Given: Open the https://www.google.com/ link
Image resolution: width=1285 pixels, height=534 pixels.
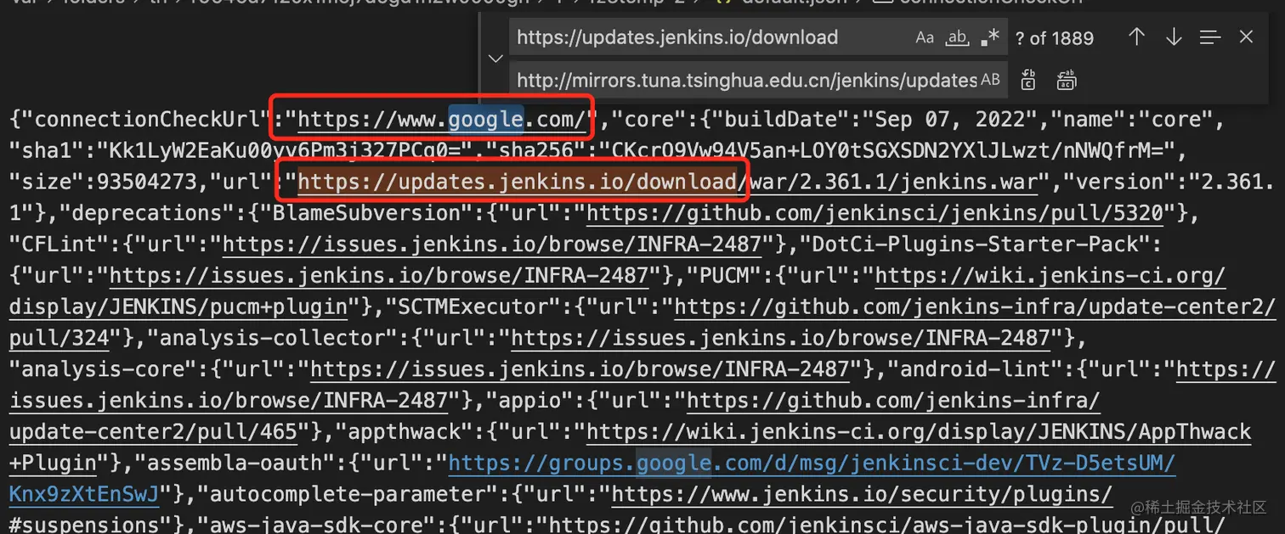Looking at the screenshot, I should (442, 120).
